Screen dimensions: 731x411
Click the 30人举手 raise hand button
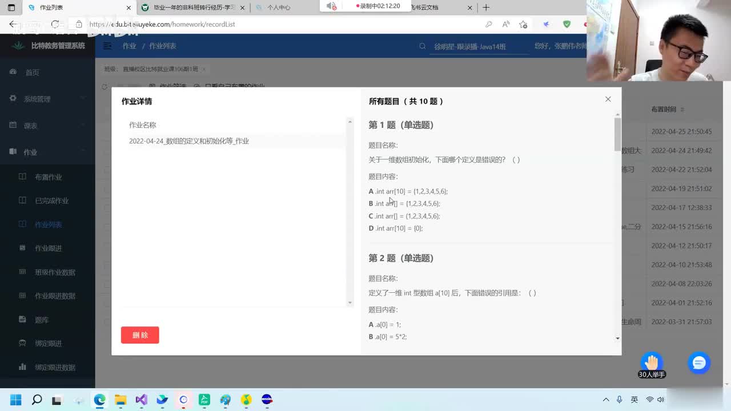pos(652,365)
